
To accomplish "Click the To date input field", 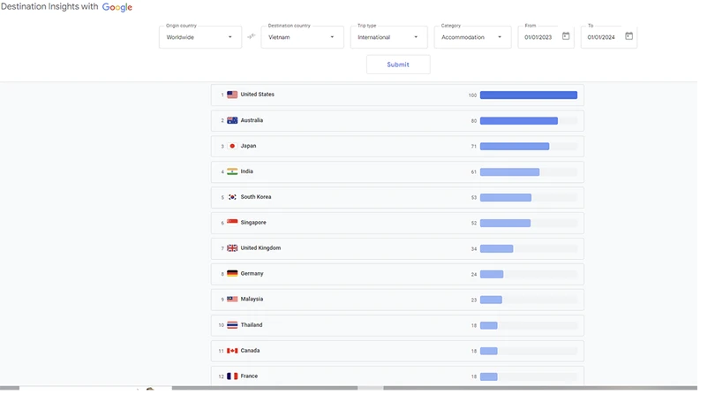I will [x=602, y=37].
